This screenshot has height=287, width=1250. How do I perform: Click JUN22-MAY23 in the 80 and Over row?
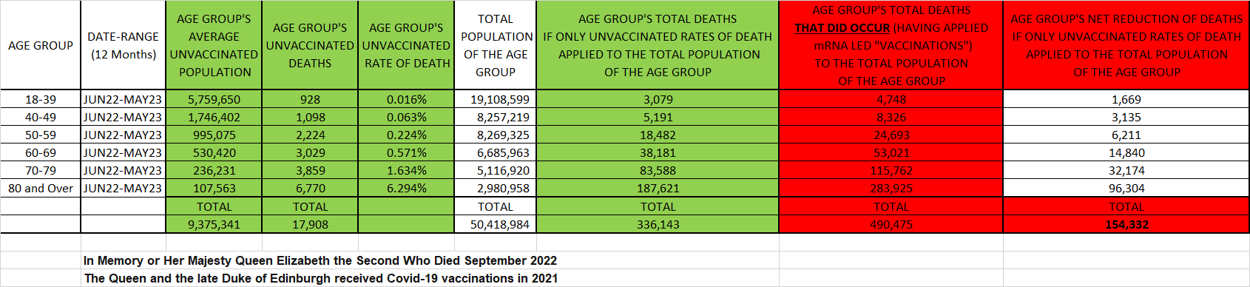pyautogui.click(x=123, y=188)
